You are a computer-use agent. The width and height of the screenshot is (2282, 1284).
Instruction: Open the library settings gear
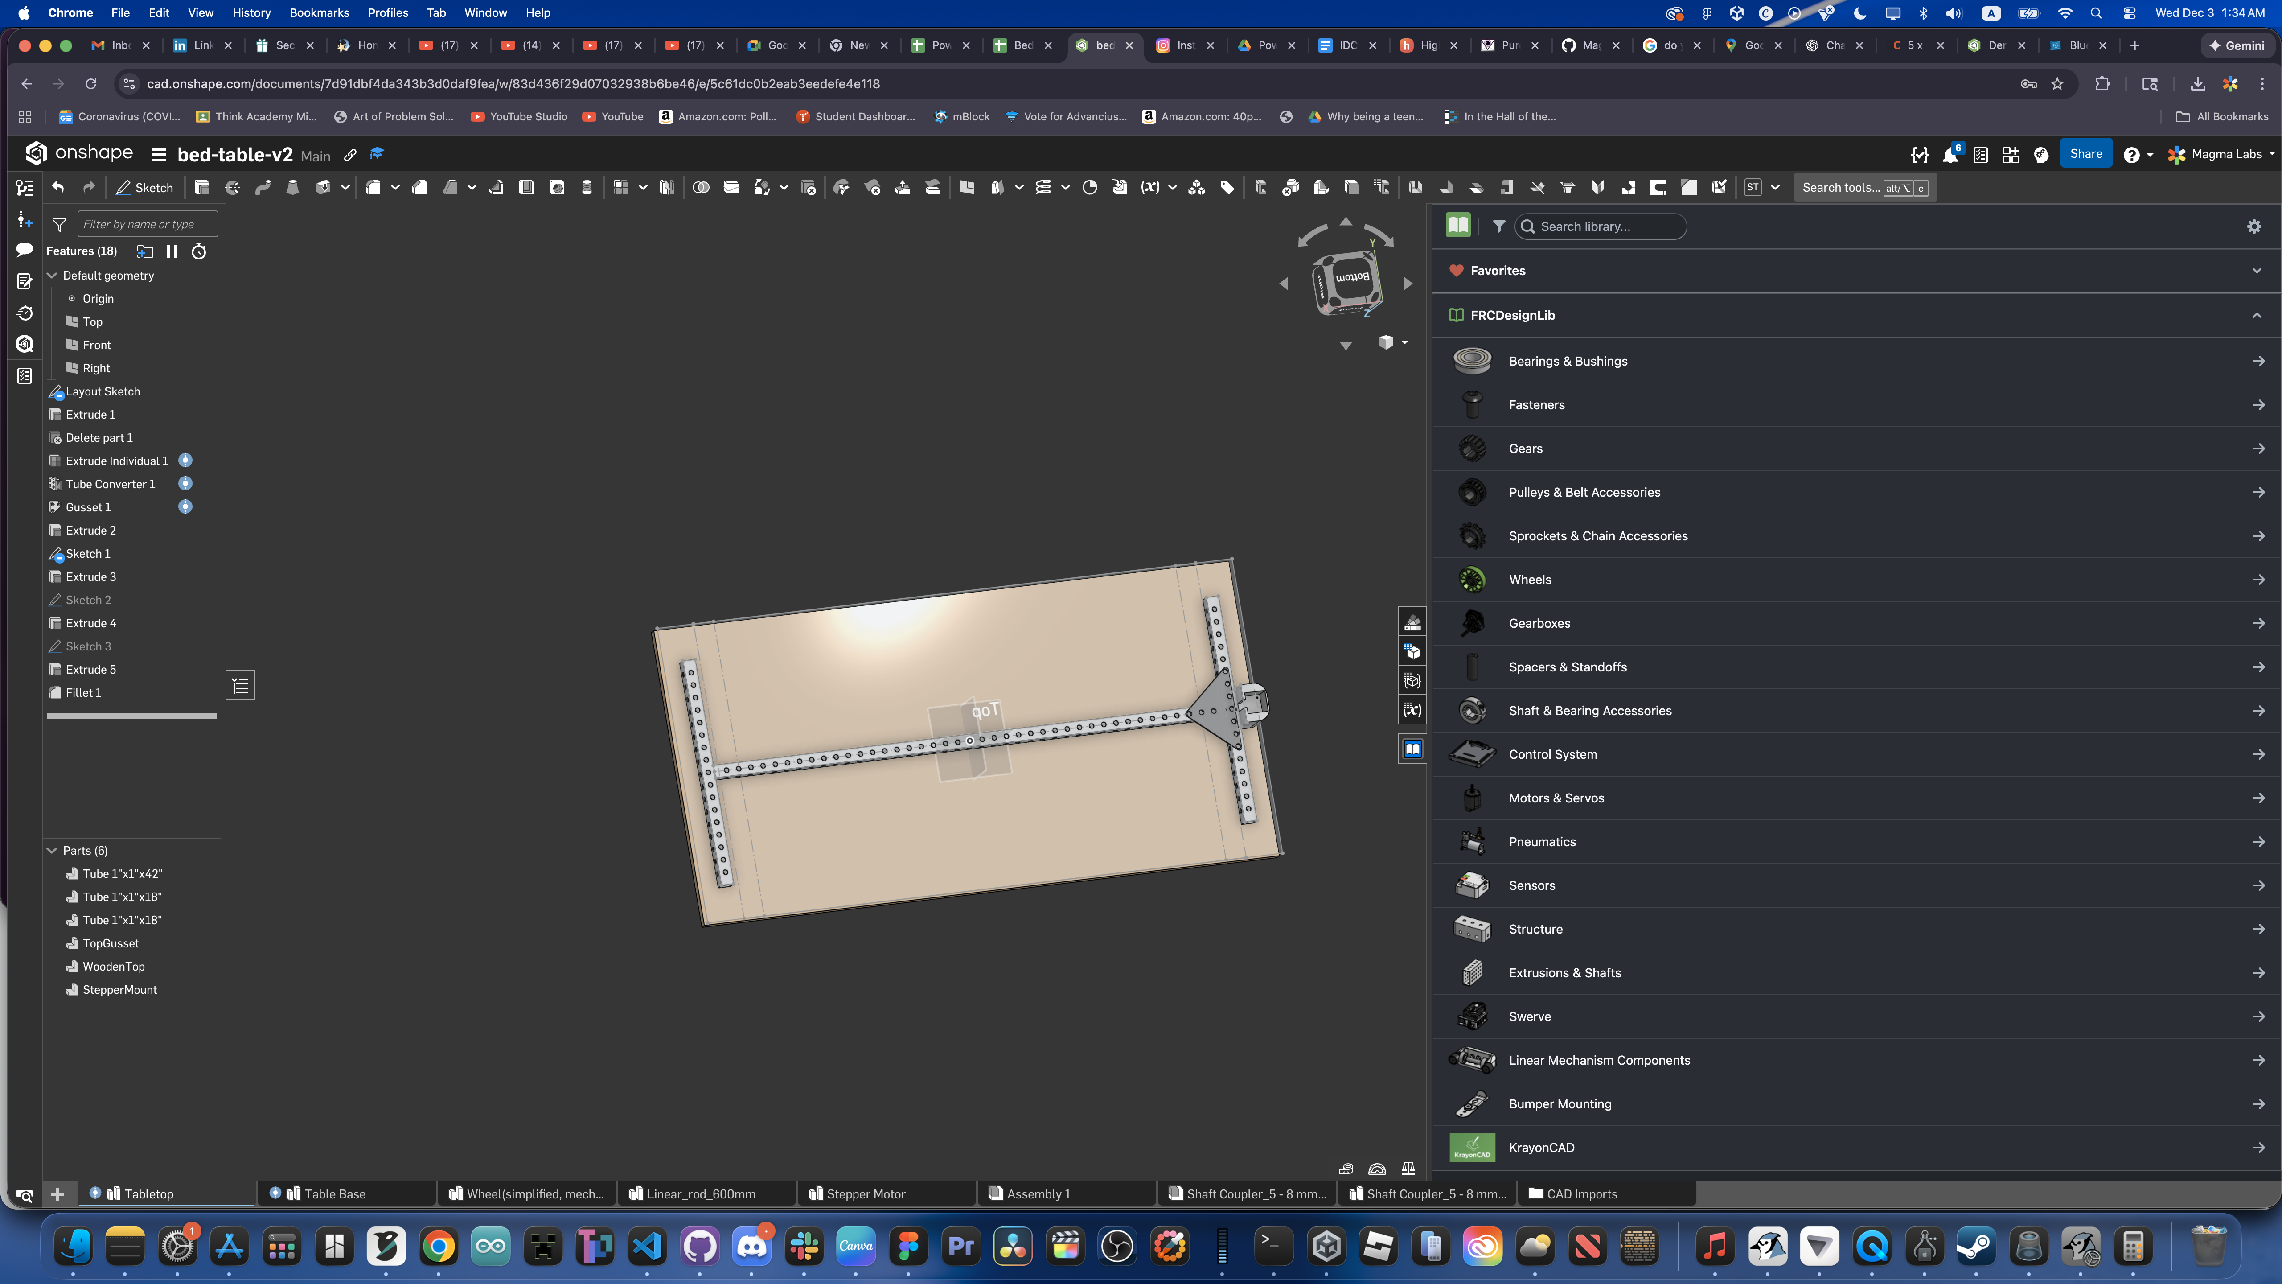pos(2254,226)
